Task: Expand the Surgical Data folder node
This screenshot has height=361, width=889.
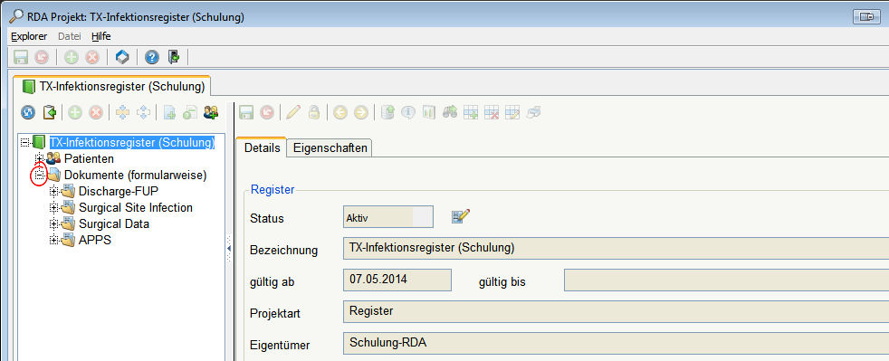Action: point(53,223)
